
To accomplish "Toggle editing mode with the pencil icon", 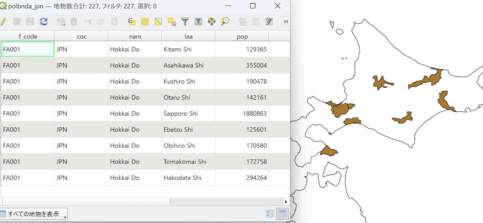I will pos(3,21).
